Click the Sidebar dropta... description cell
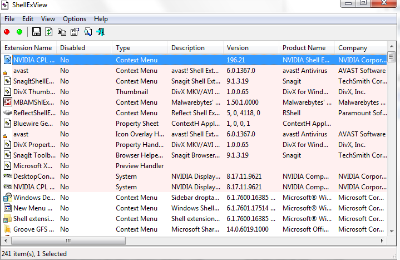Viewport: 400px width, 260px height. [195, 198]
